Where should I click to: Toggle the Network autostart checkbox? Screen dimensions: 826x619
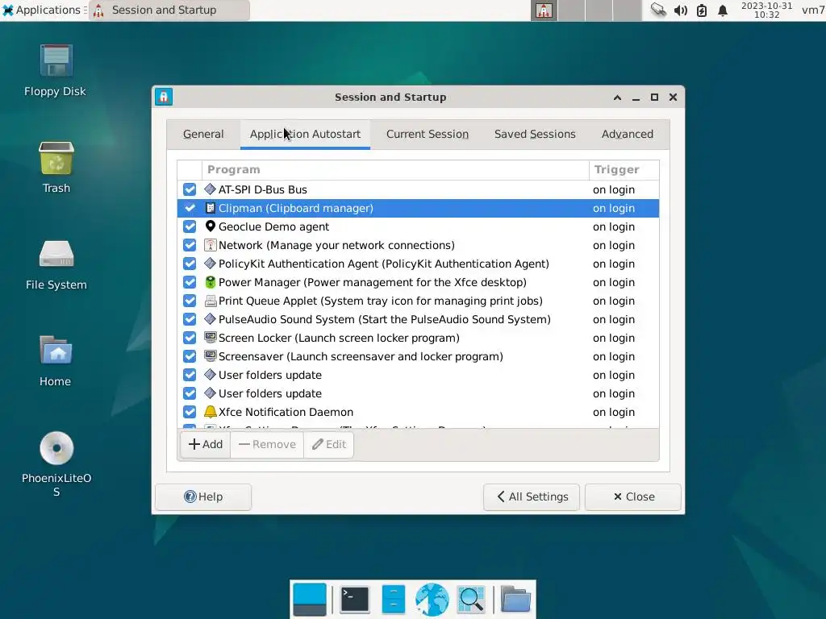pos(190,245)
